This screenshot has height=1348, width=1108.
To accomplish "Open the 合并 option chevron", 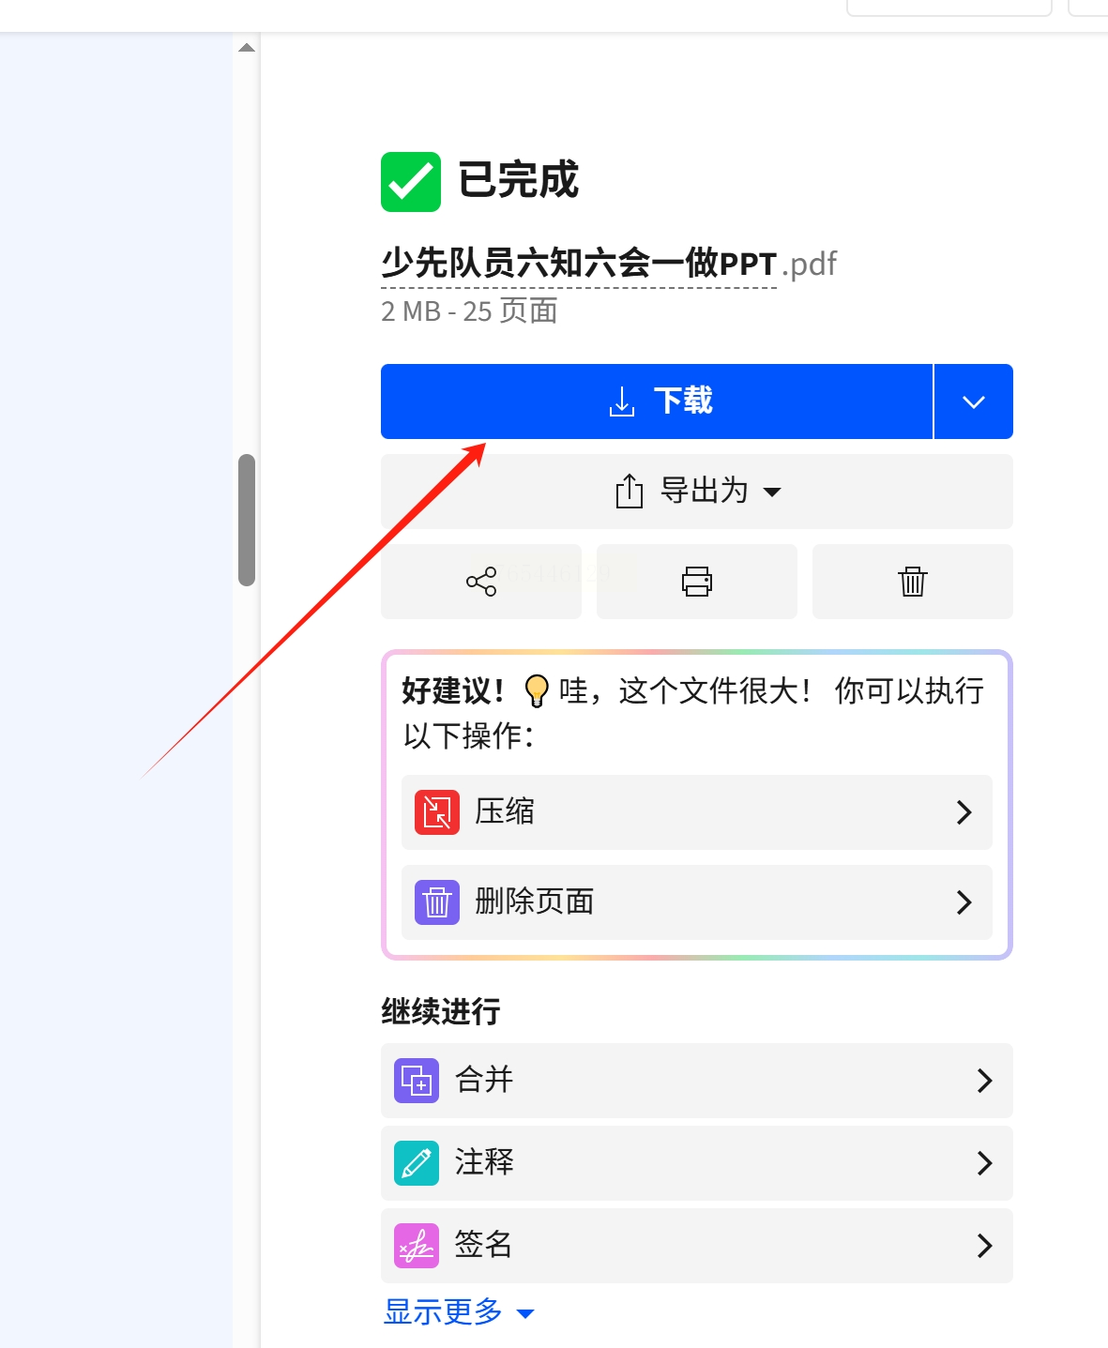I will (984, 1081).
